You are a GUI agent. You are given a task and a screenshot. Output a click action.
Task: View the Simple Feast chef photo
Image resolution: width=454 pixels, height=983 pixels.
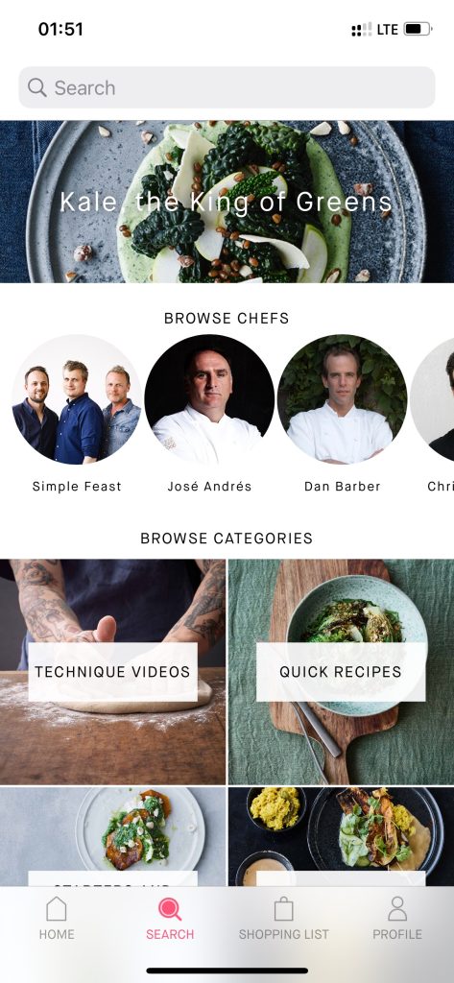pos(77,399)
